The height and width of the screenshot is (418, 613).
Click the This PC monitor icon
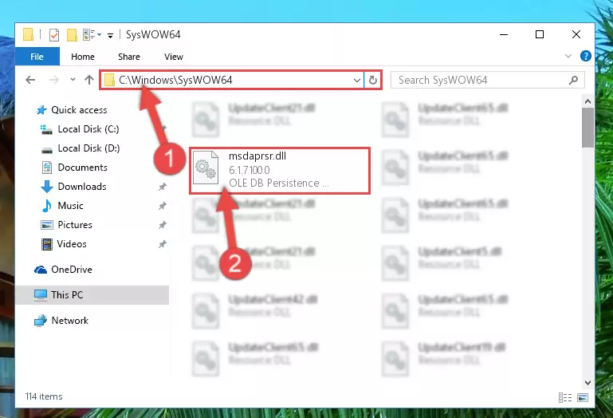click(x=41, y=295)
